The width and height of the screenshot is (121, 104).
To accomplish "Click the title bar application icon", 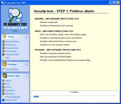I will (2, 3).
